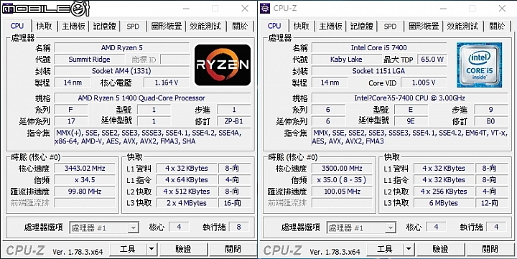
Task: Click the AMD Ryzen 5 name field
Action: click(x=122, y=48)
